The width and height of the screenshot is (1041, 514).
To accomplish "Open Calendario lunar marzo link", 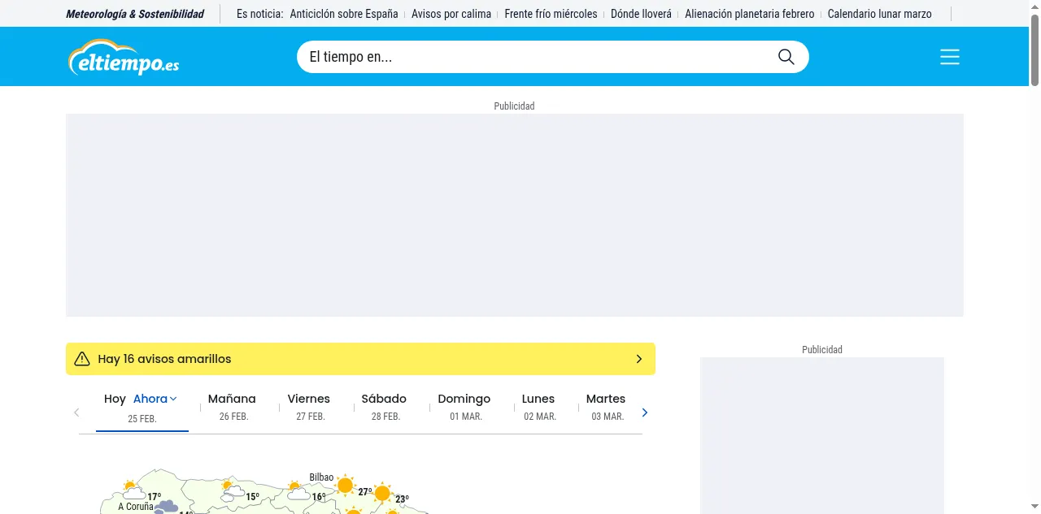I will tap(880, 14).
